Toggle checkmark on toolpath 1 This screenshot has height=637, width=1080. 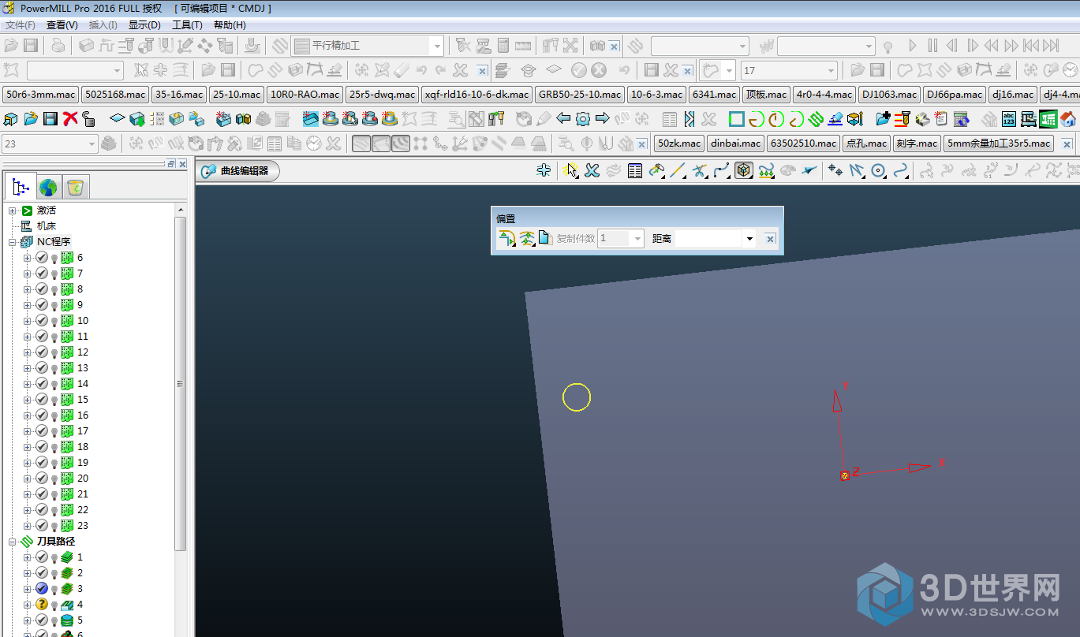pos(42,557)
